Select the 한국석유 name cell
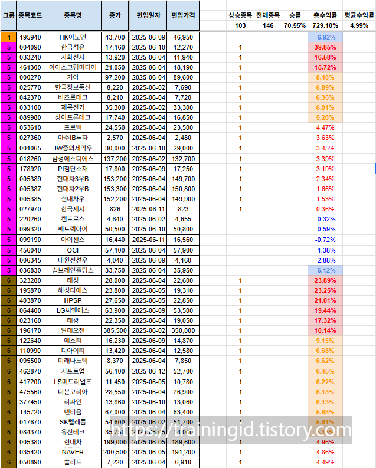Image resolution: width=376 pixels, height=468 pixels. click(x=73, y=47)
